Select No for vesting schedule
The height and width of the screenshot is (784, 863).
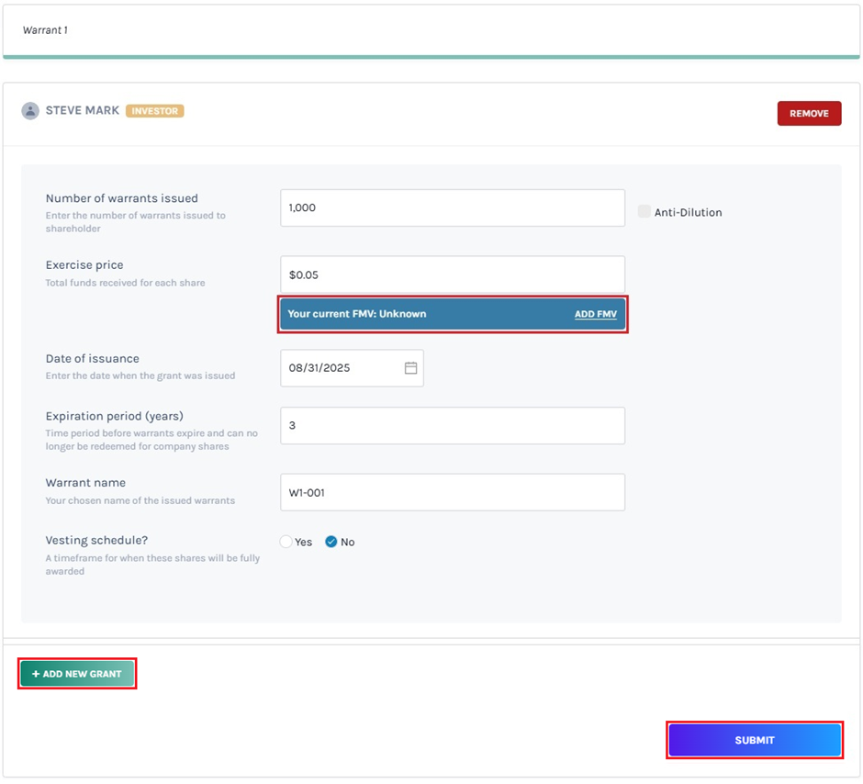331,543
